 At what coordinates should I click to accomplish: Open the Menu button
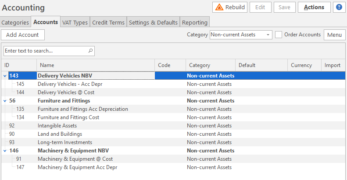click(x=335, y=35)
